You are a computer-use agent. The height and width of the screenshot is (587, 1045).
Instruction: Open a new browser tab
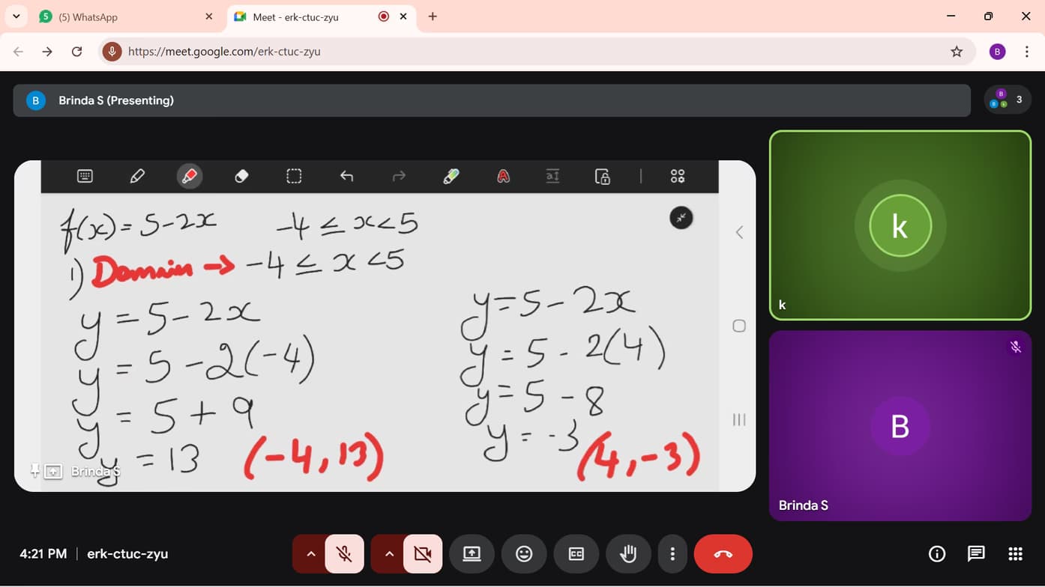[x=433, y=16]
